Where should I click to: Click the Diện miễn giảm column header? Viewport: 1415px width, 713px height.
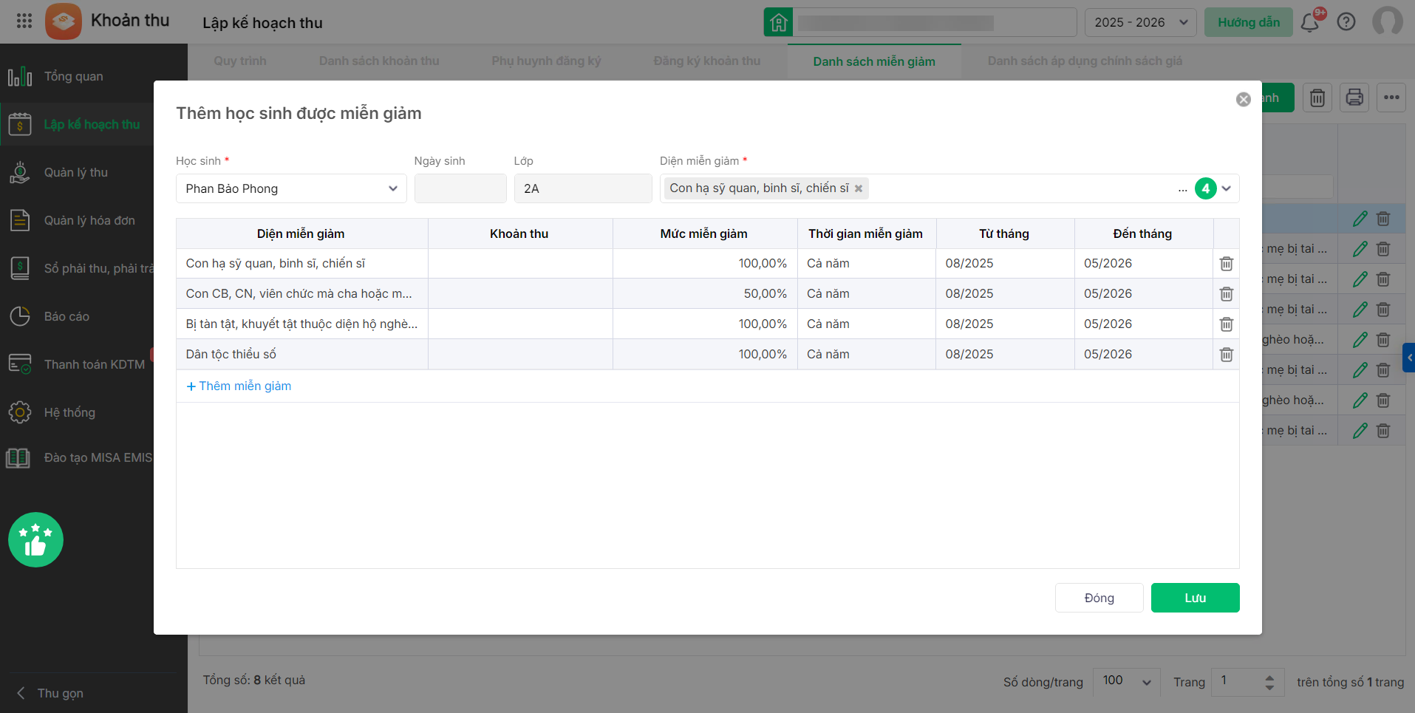(301, 233)
